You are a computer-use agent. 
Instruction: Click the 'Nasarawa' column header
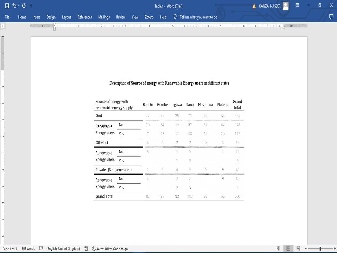(206, 105)
